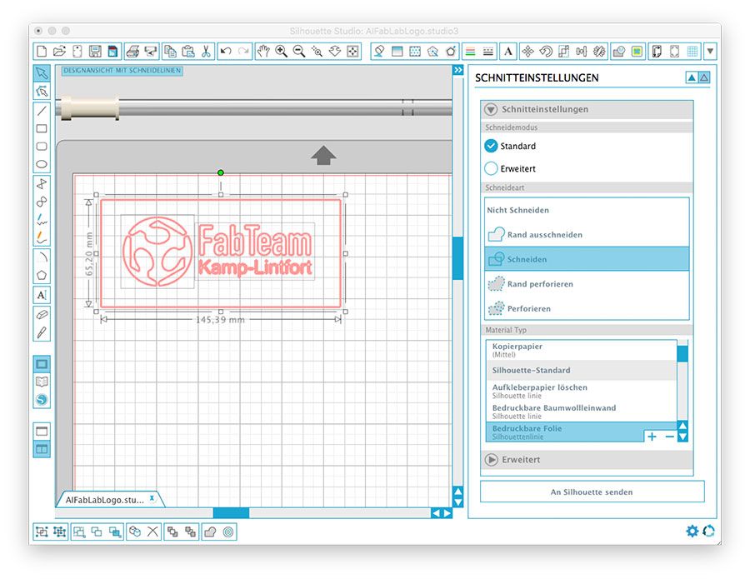Screen dimensions: 750x579
Task: Add a material type with plus button
Action: point(652,437)
